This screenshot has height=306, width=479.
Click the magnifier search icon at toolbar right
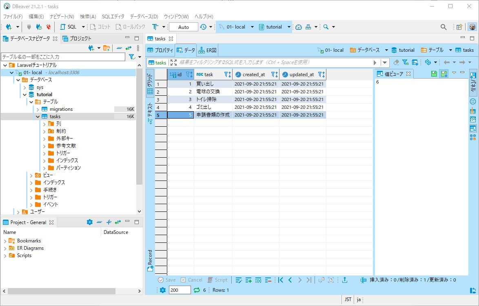(x=444, y=27)
